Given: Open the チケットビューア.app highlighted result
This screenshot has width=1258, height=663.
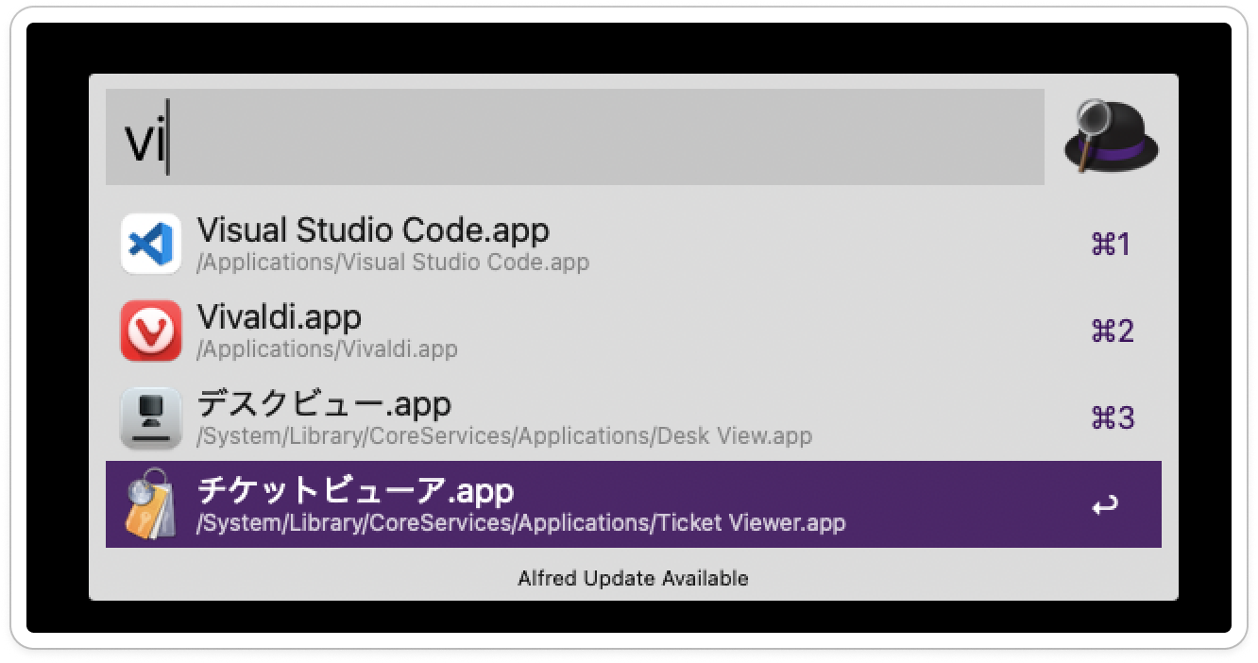Looking at the screenshot, I should pyautogui.click(x=634, y=504).
